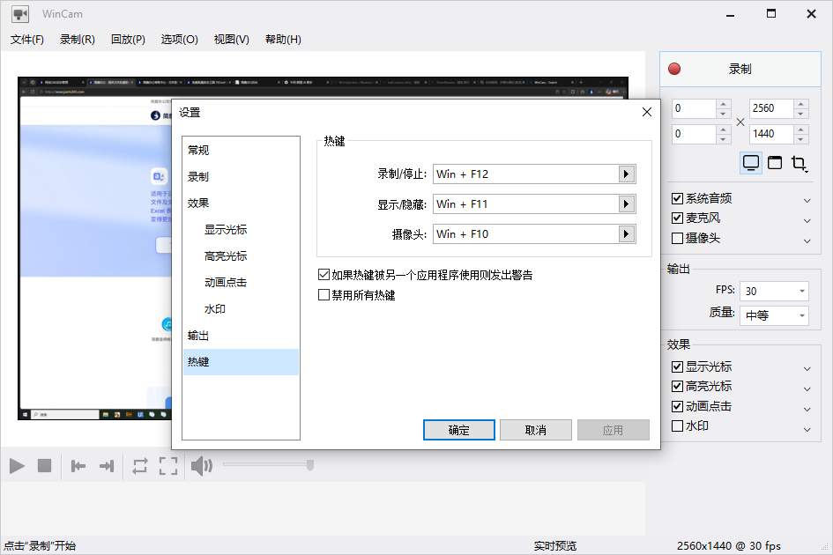
Task: Mute volume with speaker icon
Action: [201, 466]
